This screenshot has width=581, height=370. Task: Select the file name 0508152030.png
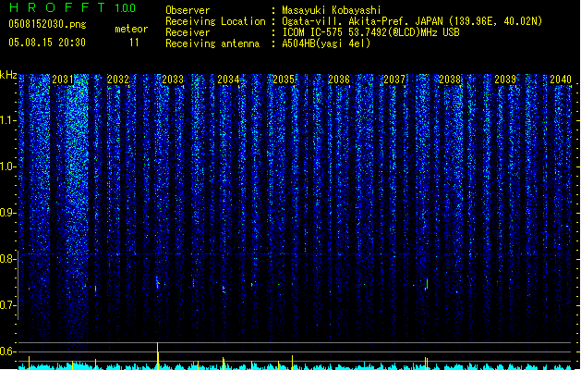[x=47, y=25]
